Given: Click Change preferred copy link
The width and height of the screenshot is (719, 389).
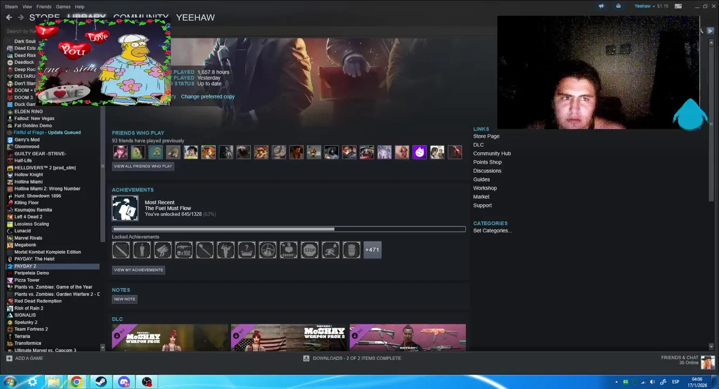Looking at the screenshot, I should click(x=208, y=97).
